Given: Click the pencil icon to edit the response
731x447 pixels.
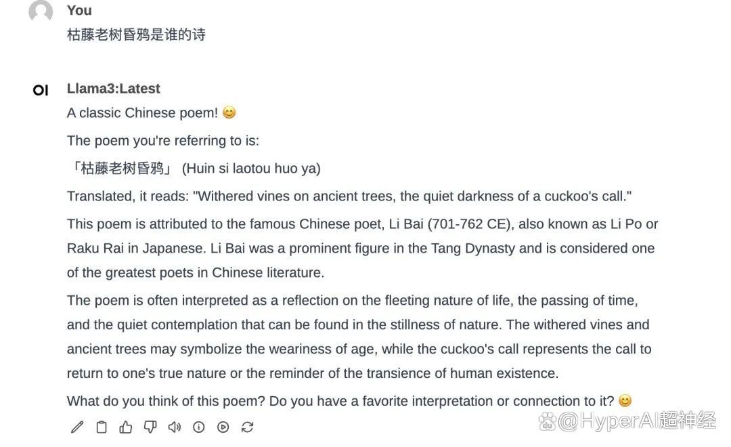Looking at the screenshot, I should [77, 427].
